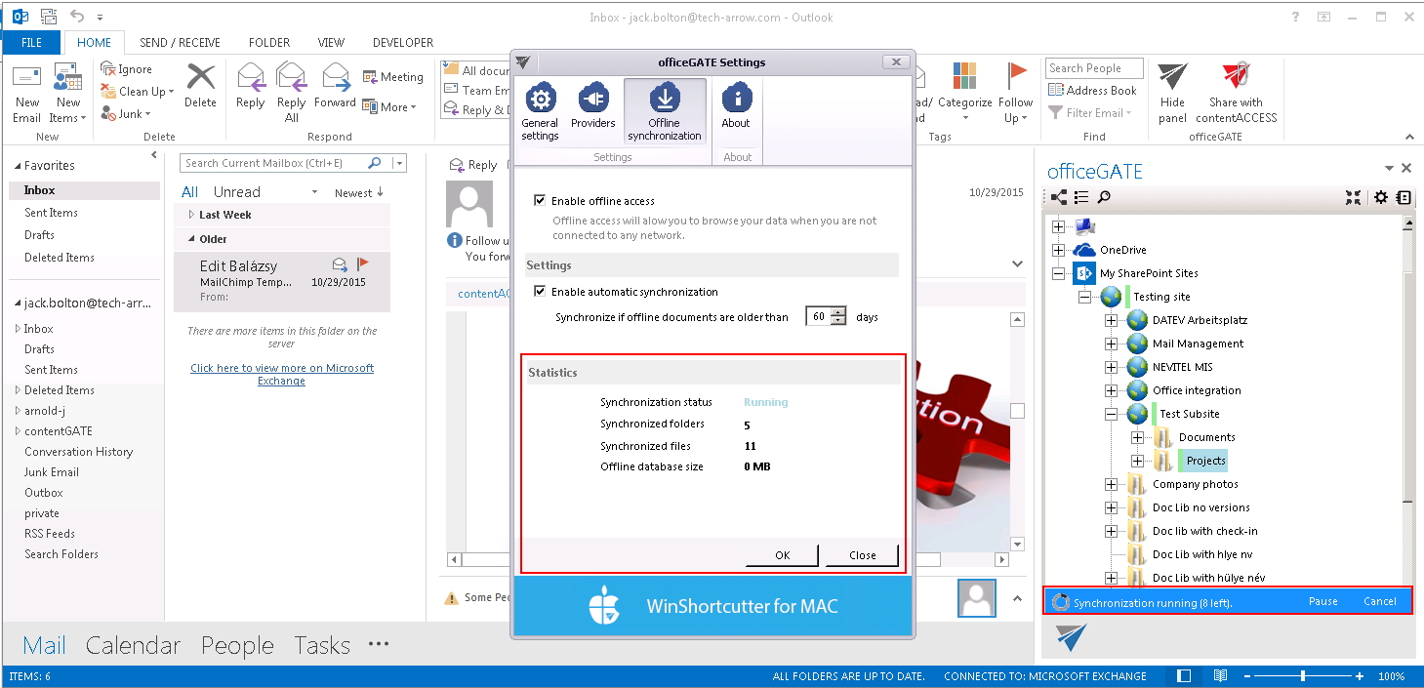Viewport: 1424px width, 688px height.
Task: Collapse the My SharePoint Sites node
Action: coord(1059,273)
